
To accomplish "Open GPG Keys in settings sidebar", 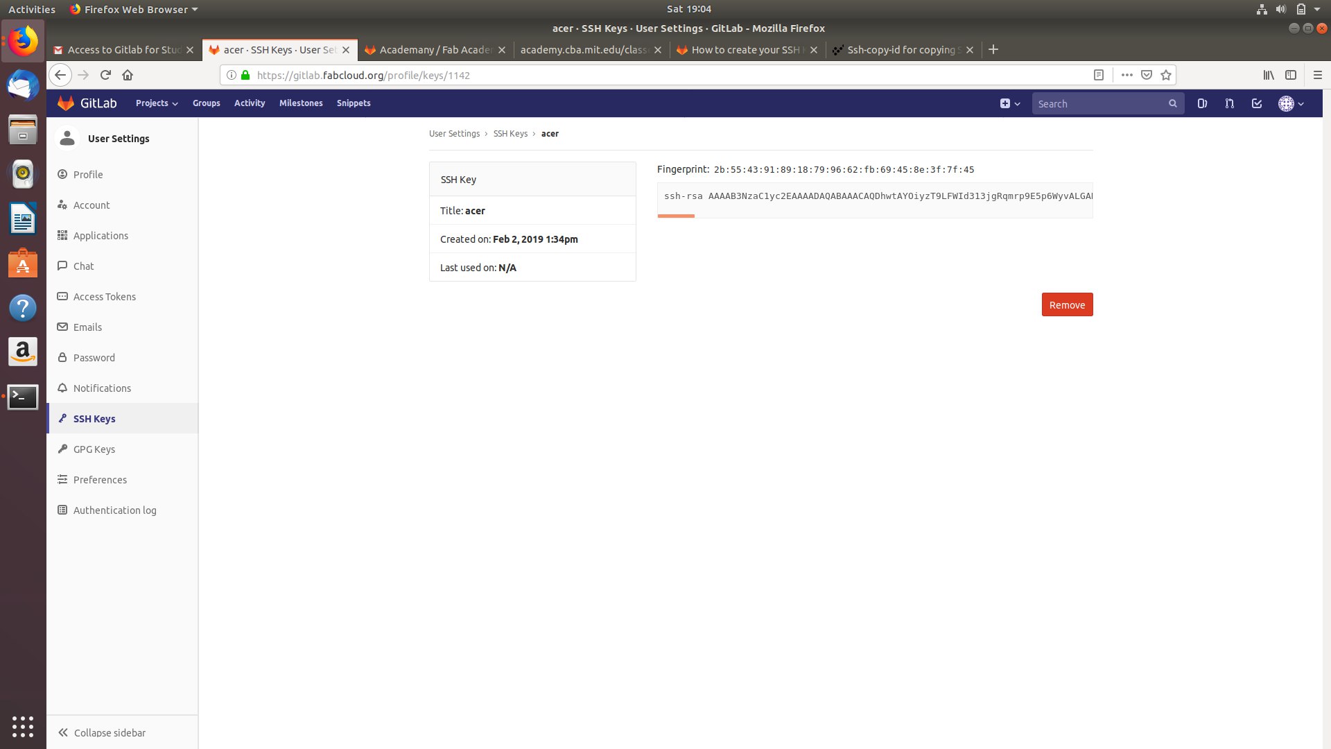I will 94,449.
